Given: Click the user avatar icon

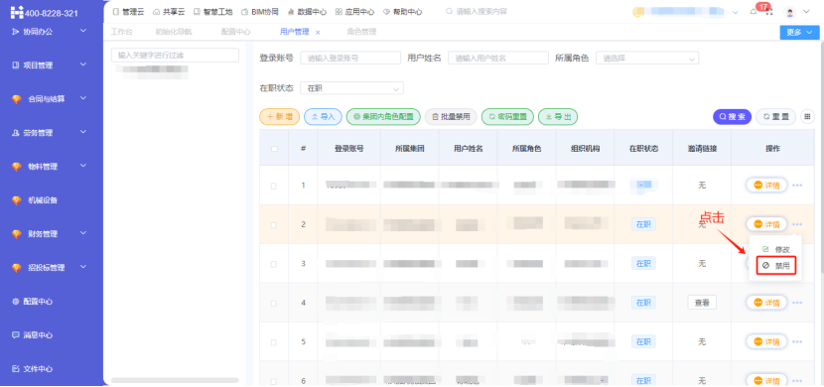Looking at the screenshot, I should 790,12.
